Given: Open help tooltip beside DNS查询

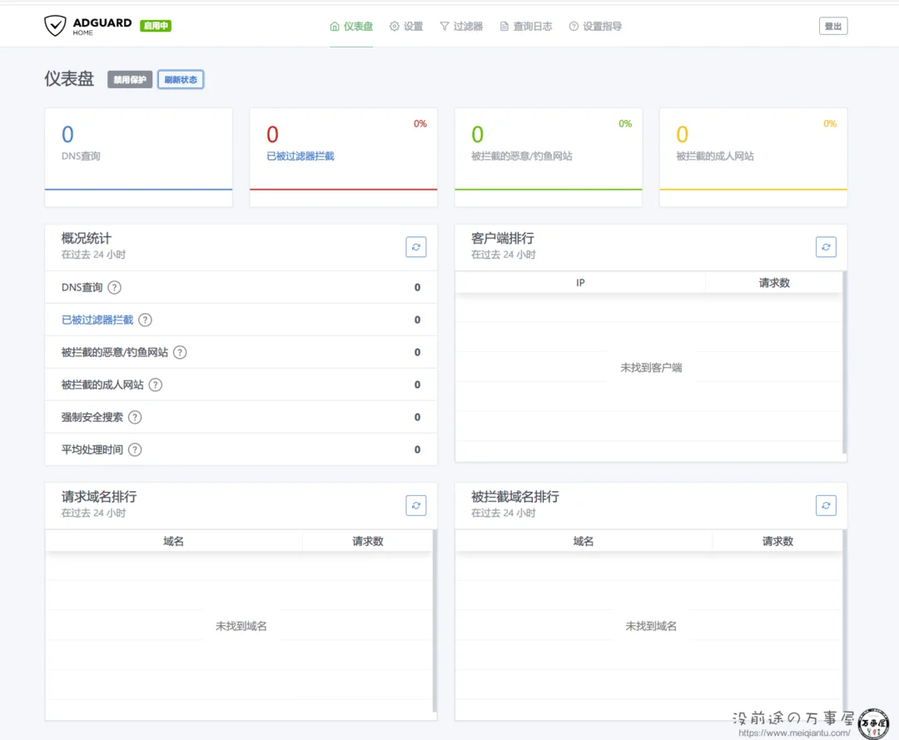Looking at the screenshot, I should pyautogui.click(x=112, y=287).
